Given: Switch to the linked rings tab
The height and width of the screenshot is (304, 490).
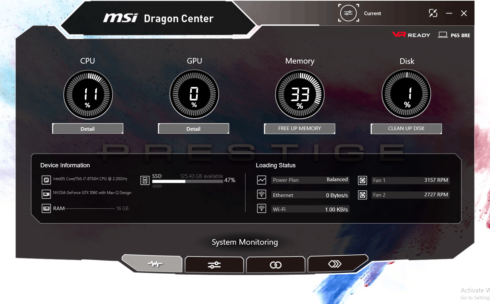Looking at the screenshot, I should click(x=276, y=264).
